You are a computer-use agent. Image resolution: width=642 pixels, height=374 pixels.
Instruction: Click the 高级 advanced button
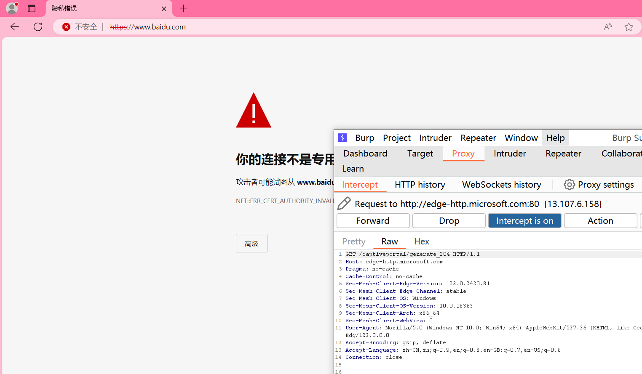pos(251,244)
